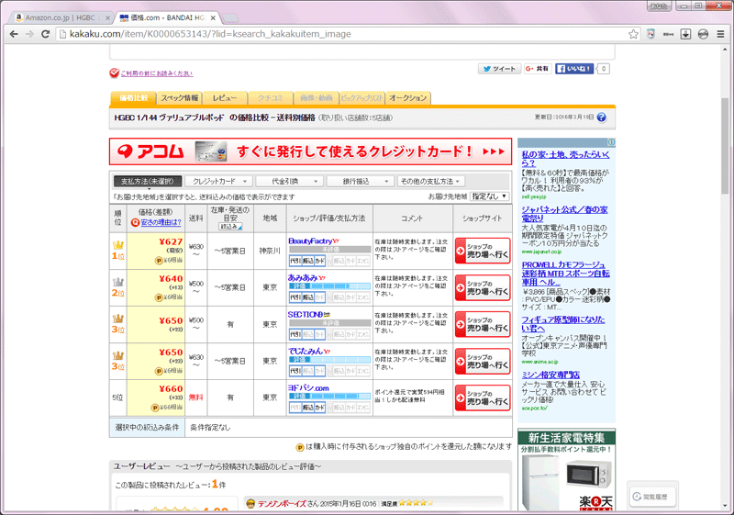Click the bookmark star icon in address bar
The image size is (734, 515).
[633, 34]
